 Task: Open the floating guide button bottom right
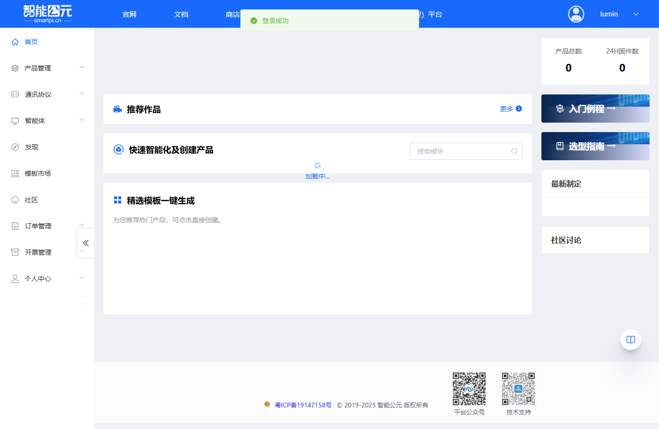pos(630,339)
